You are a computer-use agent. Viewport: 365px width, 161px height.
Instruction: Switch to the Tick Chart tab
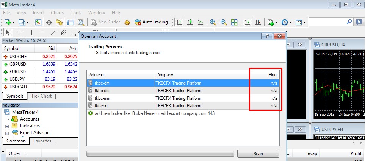[x=41, y=96]
